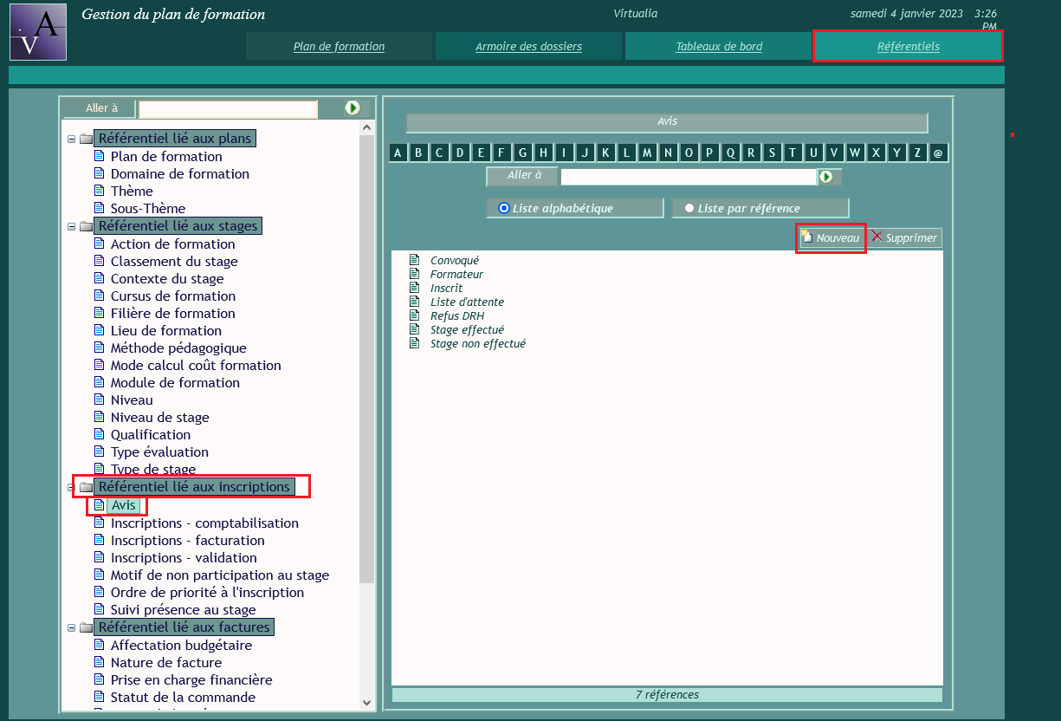Viewport: 1061px width, 721px height.
Task: Open Motif de non participation au stage
Action: 219,575
